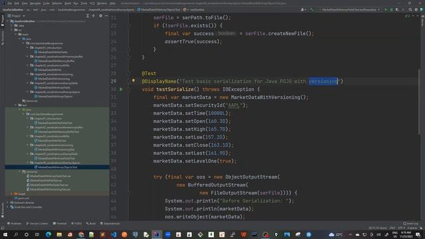Screen dimensions: 425x239
Task: Open the File menu
Action: (10, 3)
